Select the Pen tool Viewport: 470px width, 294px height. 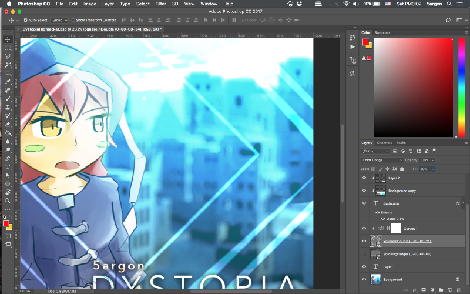tap(8, 158)
